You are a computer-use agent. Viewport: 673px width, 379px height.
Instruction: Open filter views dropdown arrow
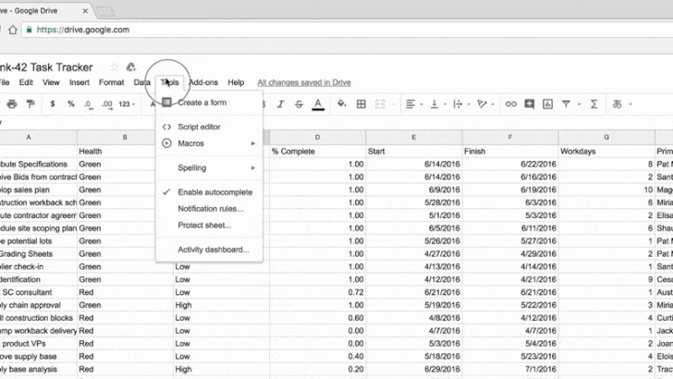pyautogui.click(x=579, y=104)
